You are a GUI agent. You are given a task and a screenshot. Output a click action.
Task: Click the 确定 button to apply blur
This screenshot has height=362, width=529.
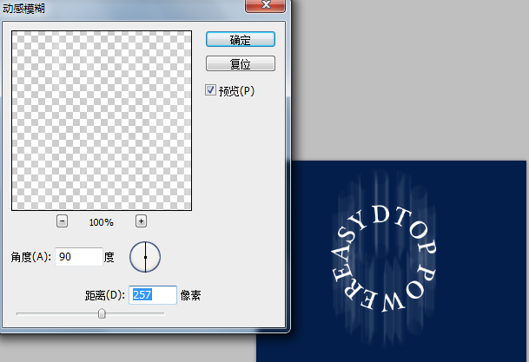(x=241, y=40)
